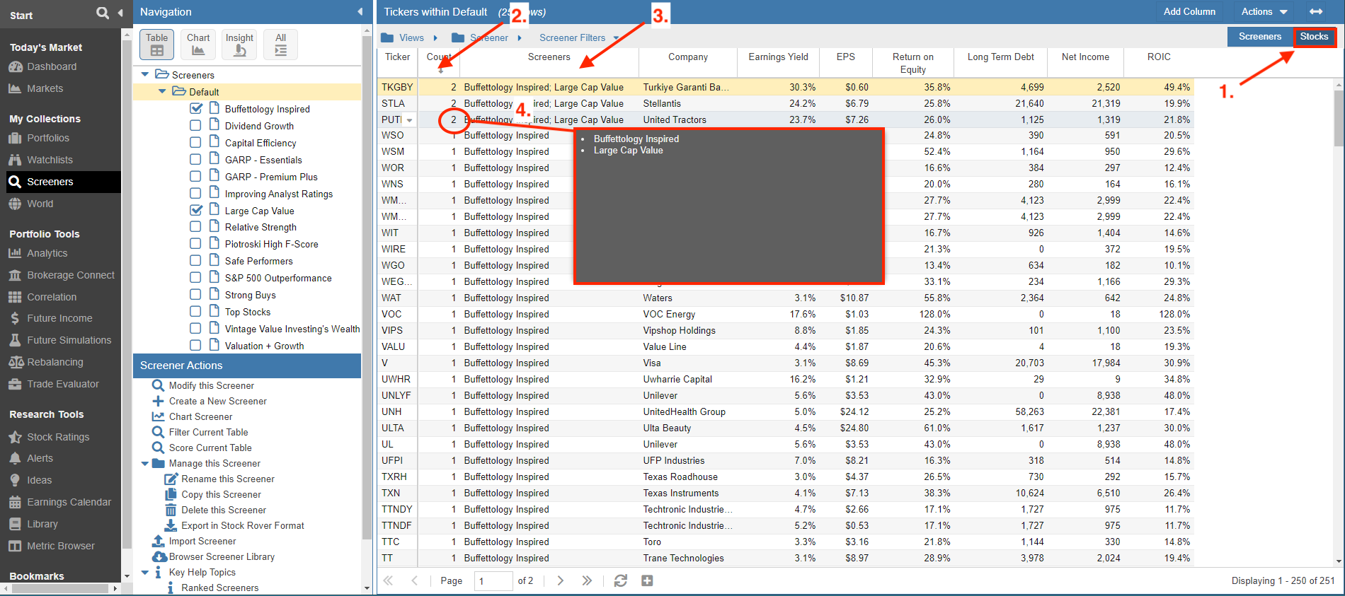
Task: Click the table vertical scrollbar
Action: (x=1338, y=117)
